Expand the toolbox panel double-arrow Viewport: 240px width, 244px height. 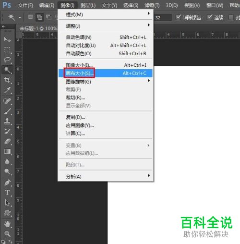click(3, 26)
